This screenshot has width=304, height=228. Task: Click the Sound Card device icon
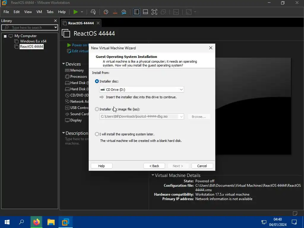click(67, 114)
